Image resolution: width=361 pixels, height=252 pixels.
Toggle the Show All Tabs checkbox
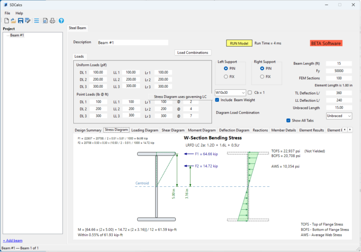pyautogui.click(x=288, y=121)
